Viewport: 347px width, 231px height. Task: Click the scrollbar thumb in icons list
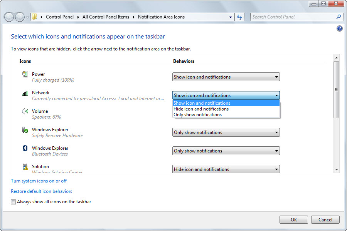pyautogui.click(x=336, y=90)
